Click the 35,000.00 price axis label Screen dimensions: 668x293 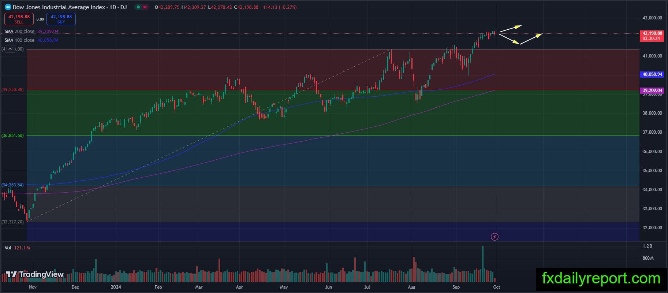pos(652,171)
